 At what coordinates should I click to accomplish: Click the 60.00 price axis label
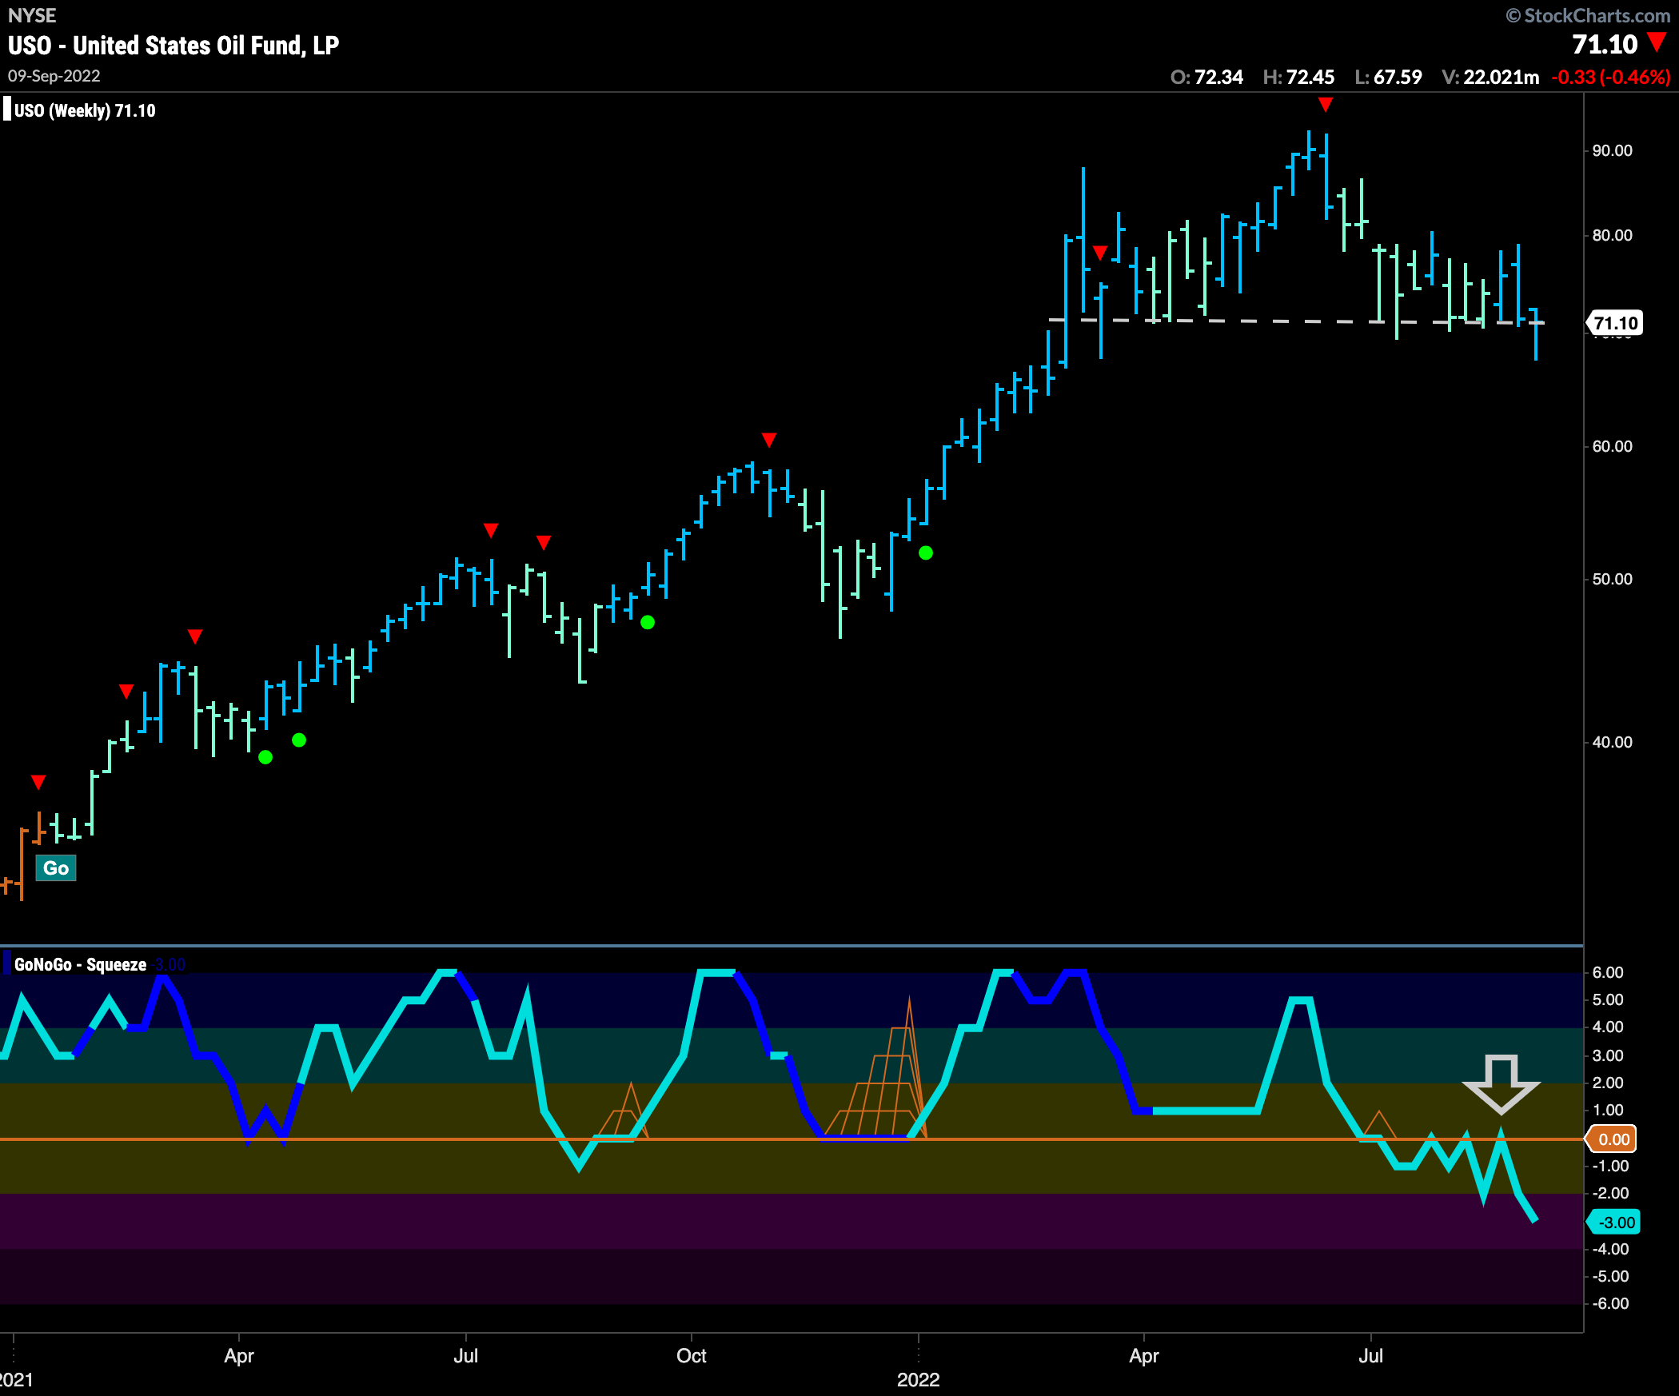pyautogui.click(x=1612, y=446)
